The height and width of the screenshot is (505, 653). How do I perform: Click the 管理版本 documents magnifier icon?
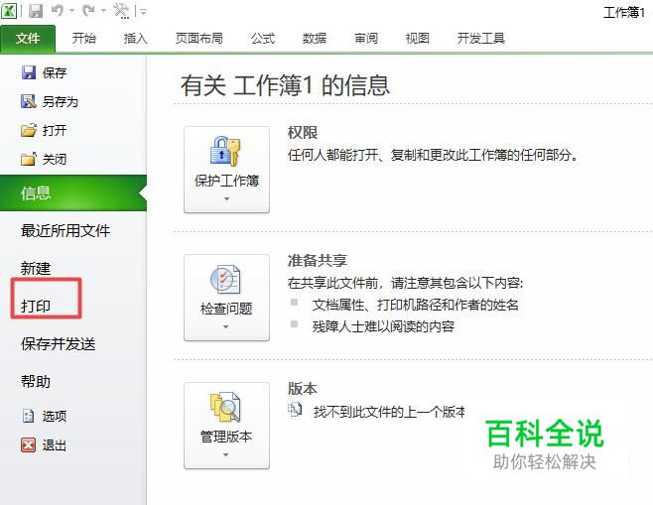click(225, 407)
